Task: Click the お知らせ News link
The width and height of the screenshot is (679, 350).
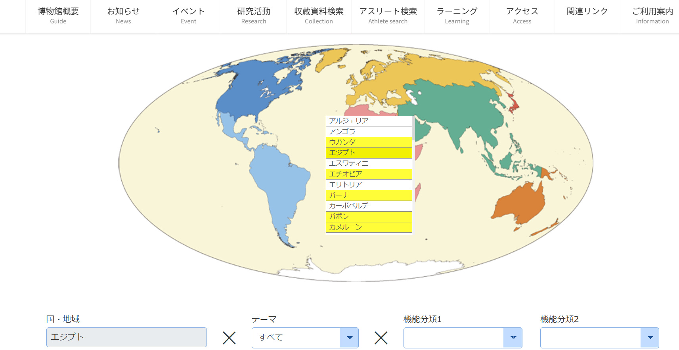Action: [123, 16]
